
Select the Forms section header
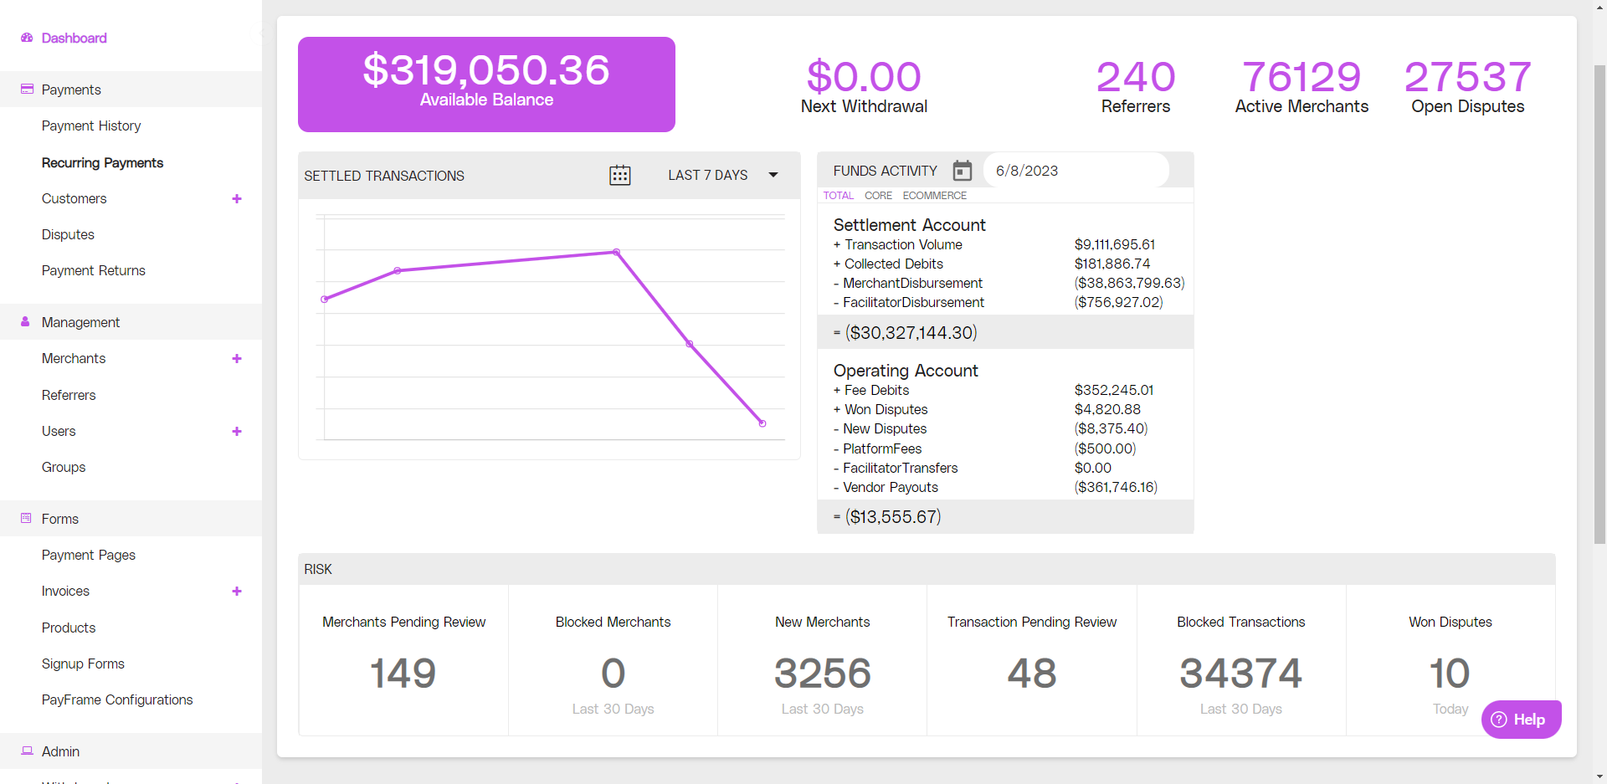(x=131, y=518)
